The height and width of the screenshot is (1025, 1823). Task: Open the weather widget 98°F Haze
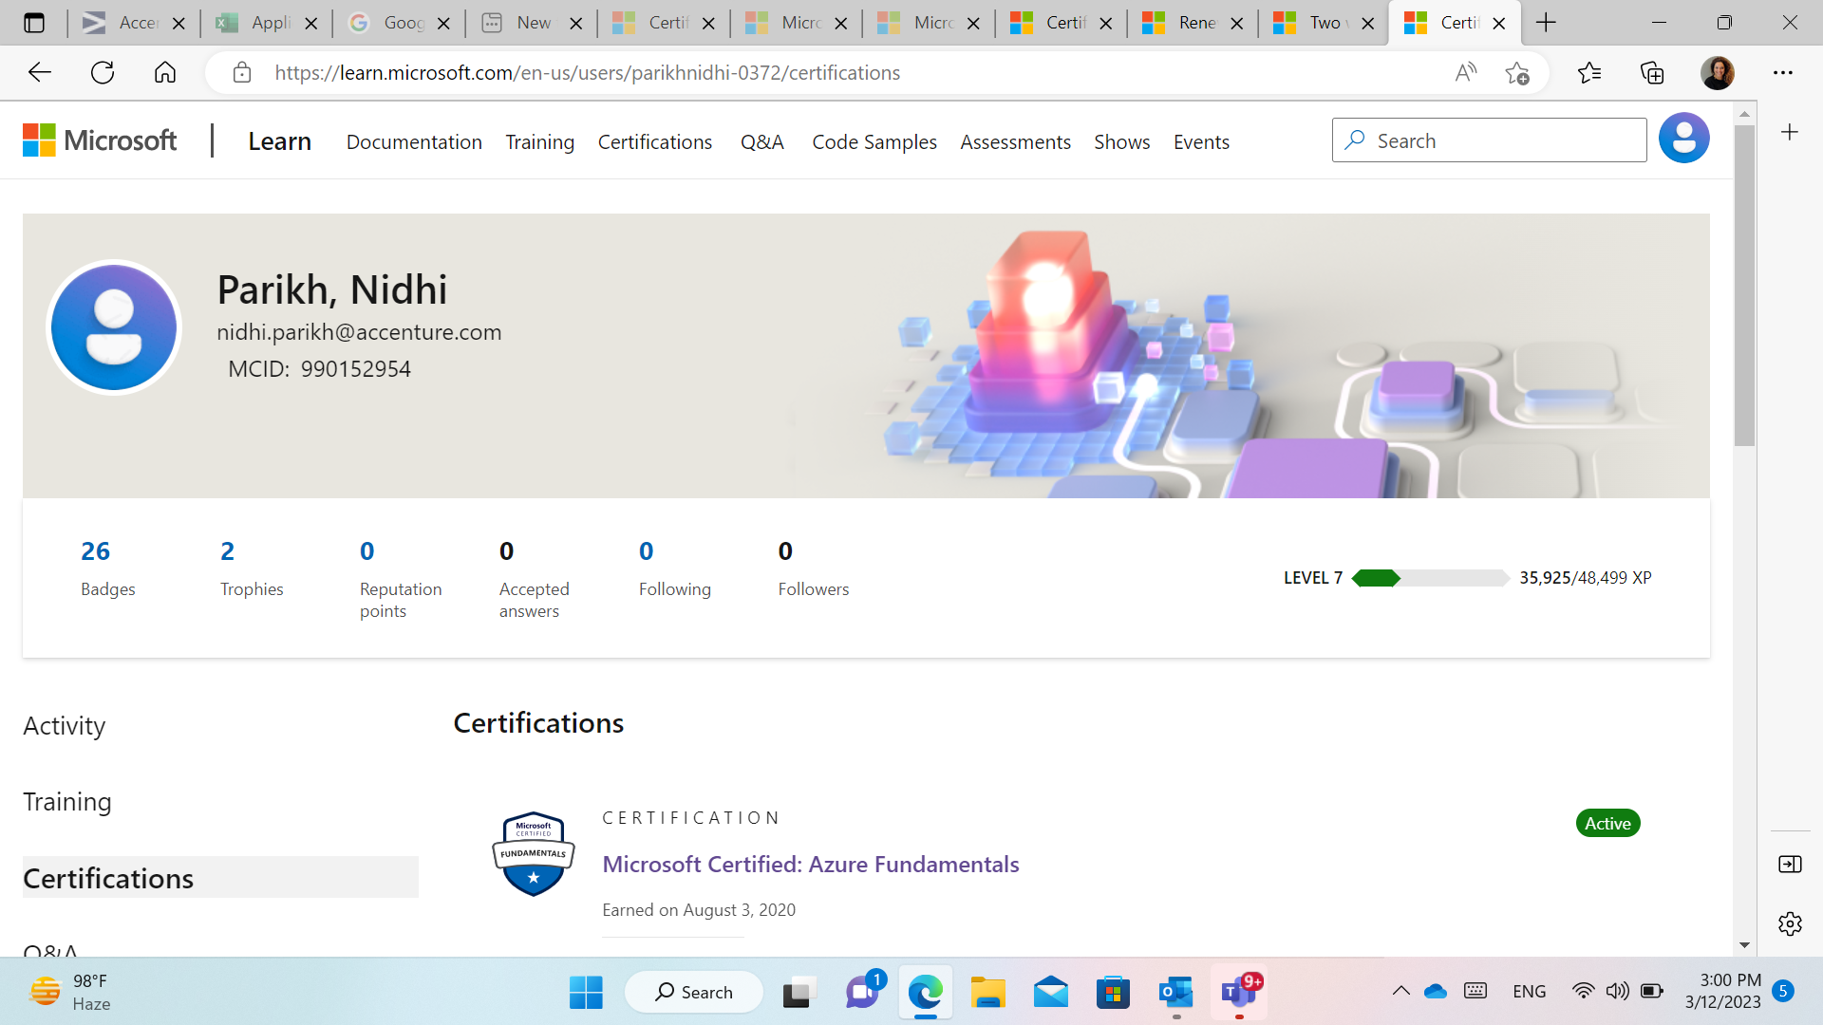pos(70,992)
